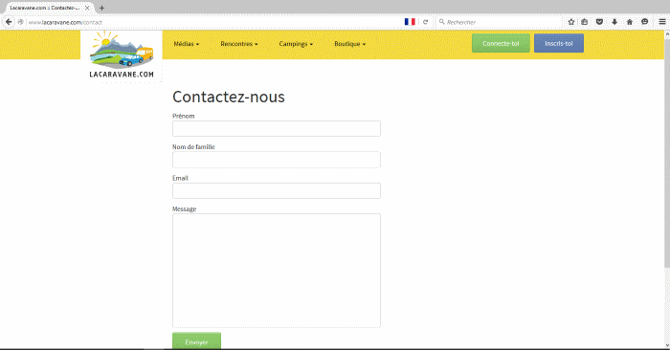Reload the page with refresh icon
The width and height of the screenshot is (670, 350).
pos(426,22)
